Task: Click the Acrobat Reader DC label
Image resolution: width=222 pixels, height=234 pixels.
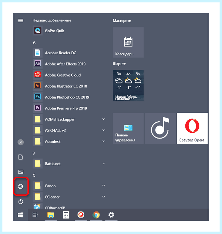Action: tap(61, 53)
